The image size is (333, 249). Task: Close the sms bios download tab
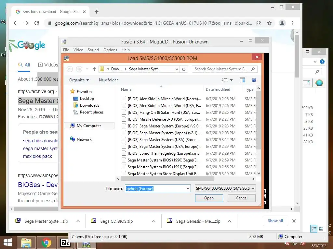coord(84,12)
